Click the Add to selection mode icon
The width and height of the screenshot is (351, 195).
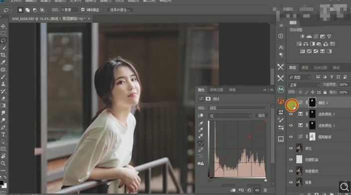[27, 10]
